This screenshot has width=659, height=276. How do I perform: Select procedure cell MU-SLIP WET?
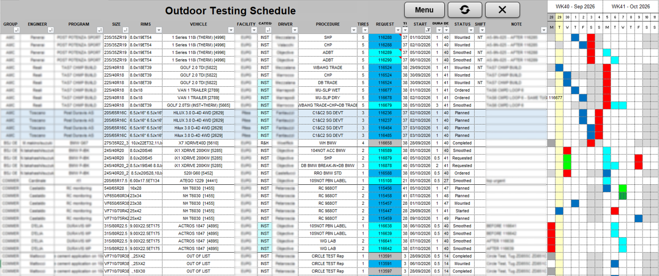(328, 90)
